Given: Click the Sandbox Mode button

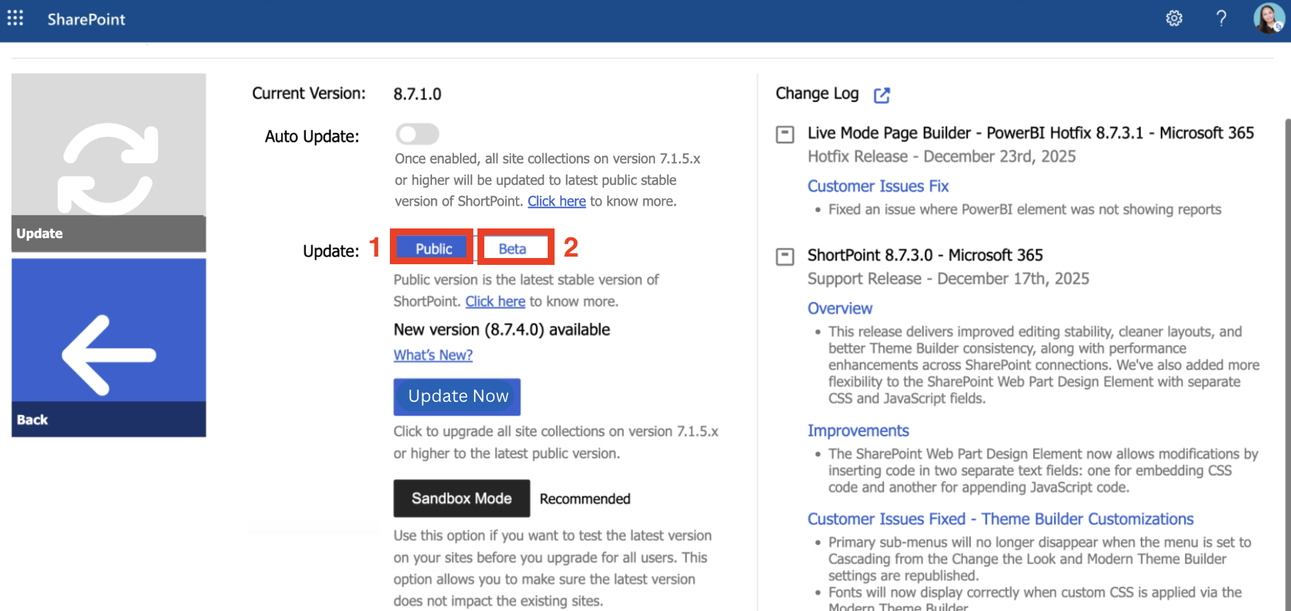Looking at the screenshot, I should coord(462,498).
